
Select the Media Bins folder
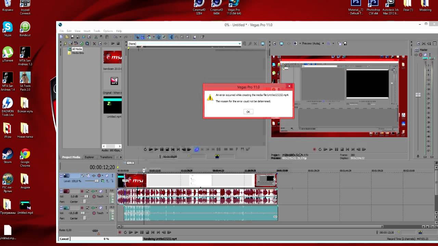tap(78, 53)
